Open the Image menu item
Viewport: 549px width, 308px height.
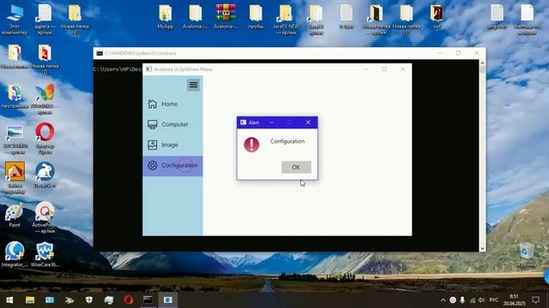pos(172,145)
